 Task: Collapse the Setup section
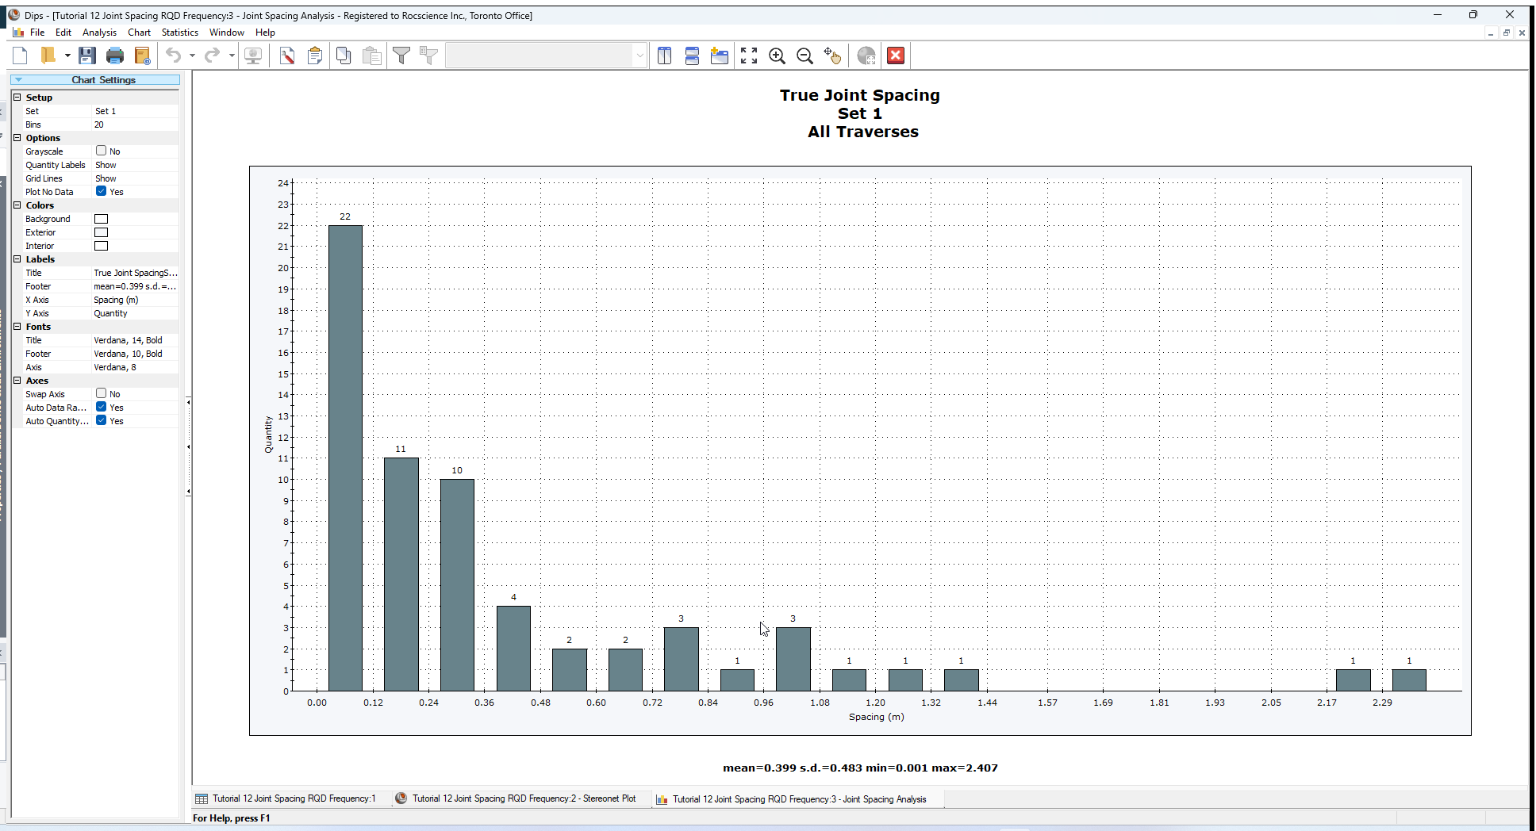tap(17, 98)
